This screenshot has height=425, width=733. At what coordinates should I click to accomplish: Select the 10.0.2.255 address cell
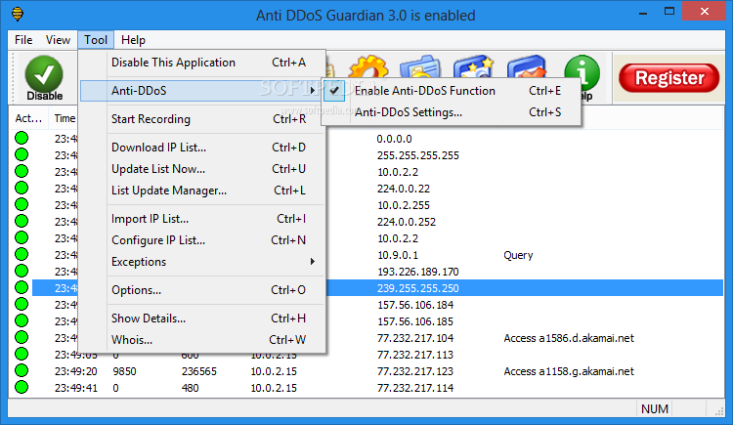404,205
